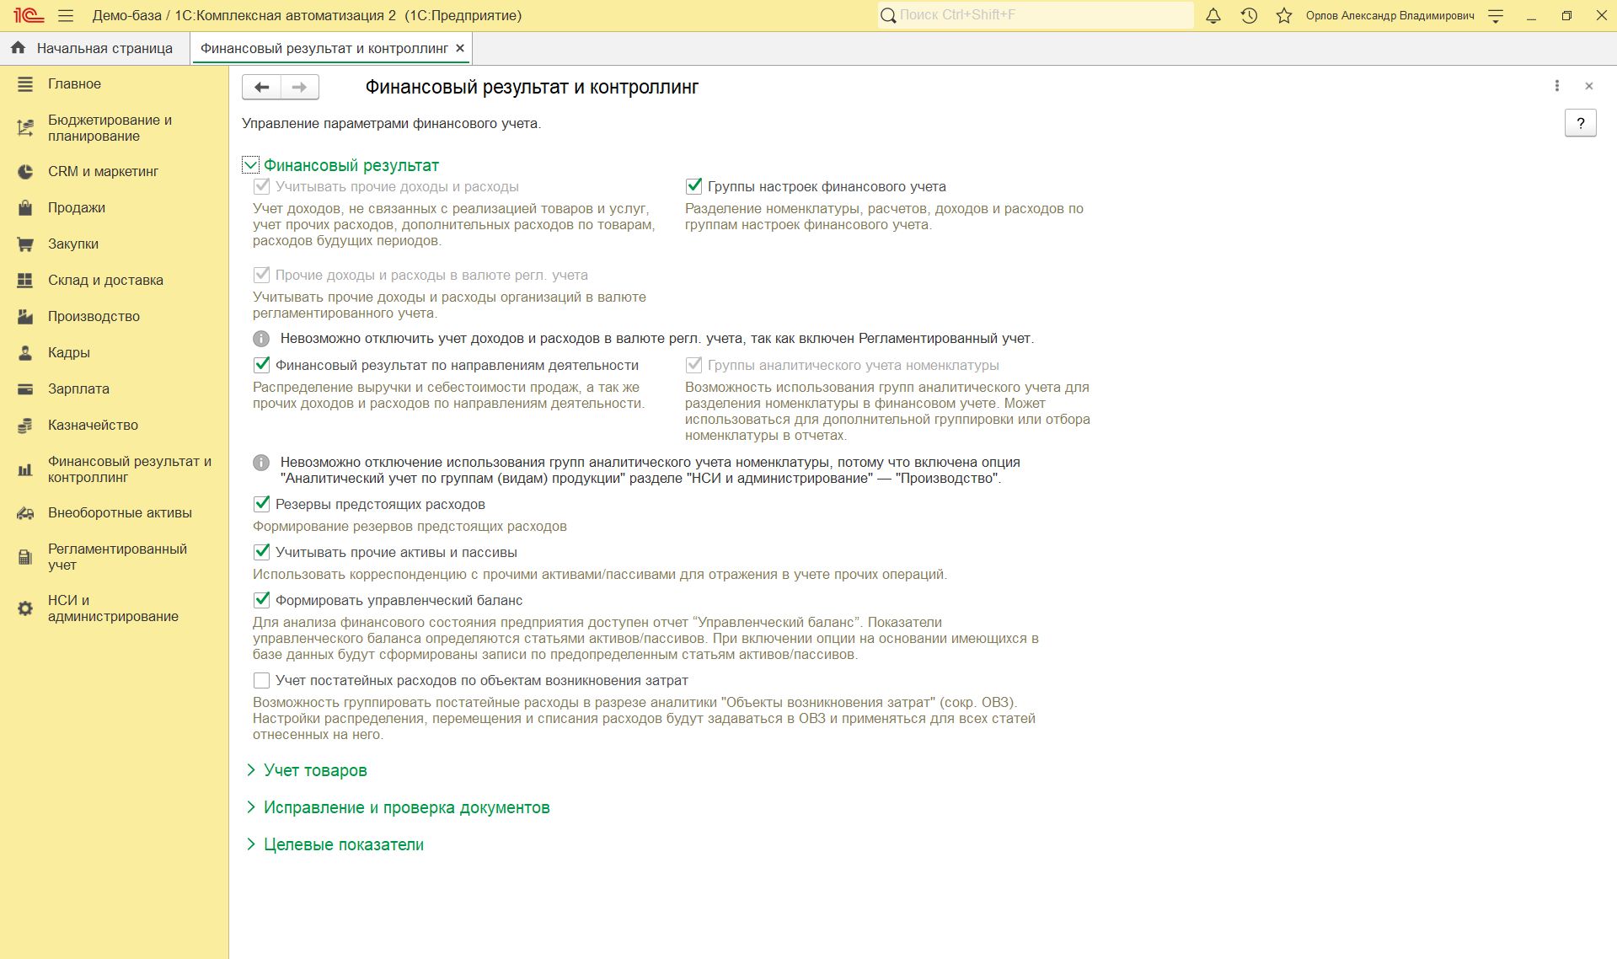Expand Исправление и проверка документов section
The height and width of the screenshot is (959, 1617).
tap(406, 807)
